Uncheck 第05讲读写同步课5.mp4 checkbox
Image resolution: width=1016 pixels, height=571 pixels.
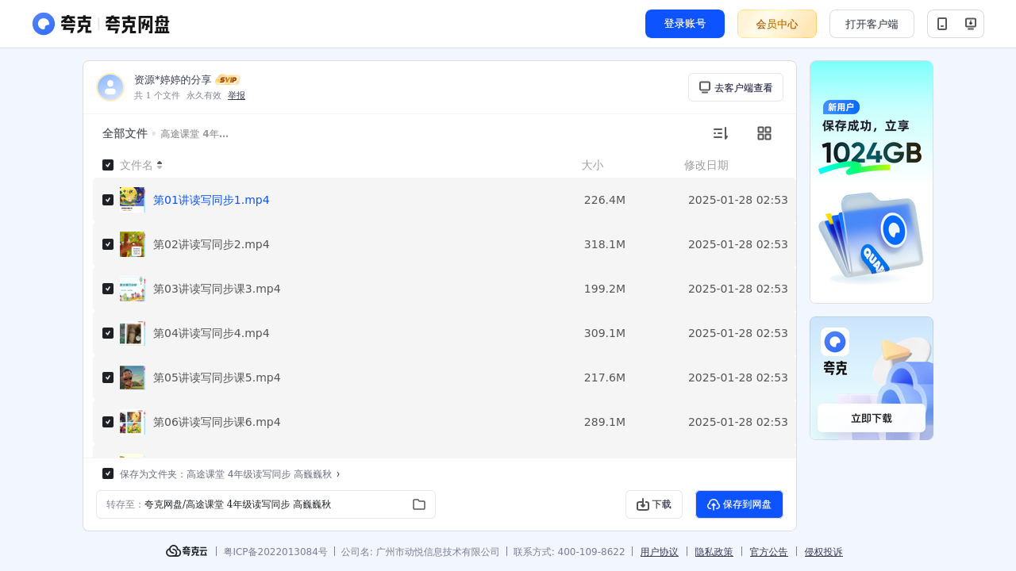tap(108, 377)
